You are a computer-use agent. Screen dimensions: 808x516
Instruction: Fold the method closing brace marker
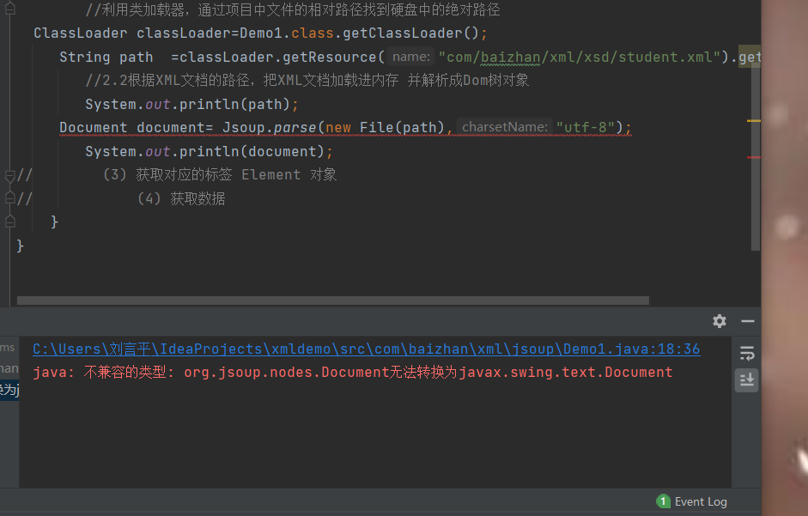click(9, 222)
